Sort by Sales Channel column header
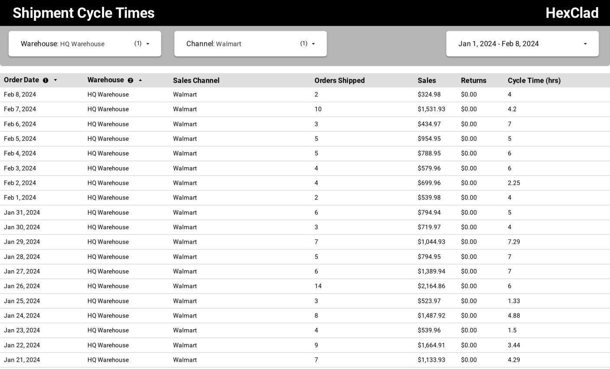Viewport: 610px width, 369px height. pos(196,81)
